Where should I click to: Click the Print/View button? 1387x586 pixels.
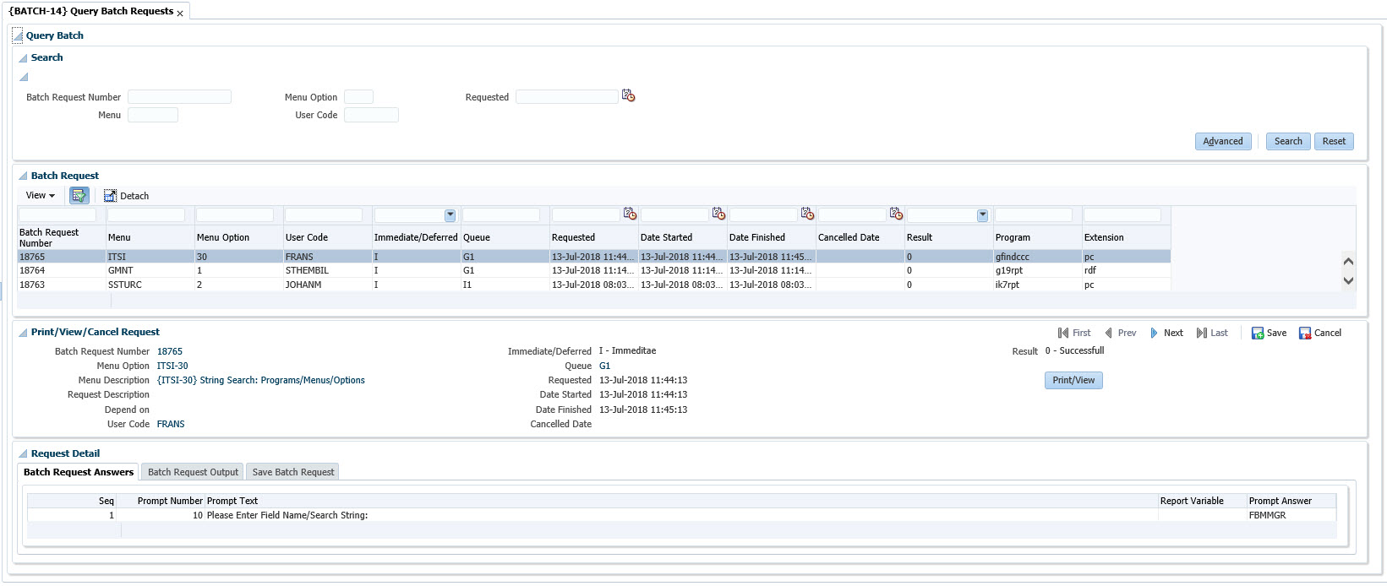point(1073,380)
